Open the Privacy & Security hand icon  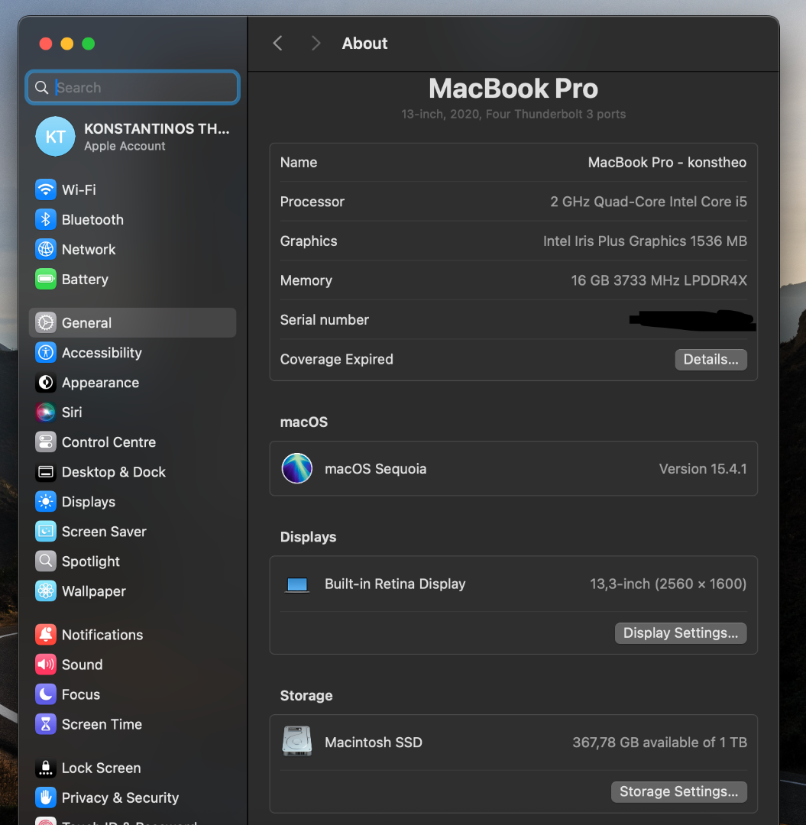point(46,797)
